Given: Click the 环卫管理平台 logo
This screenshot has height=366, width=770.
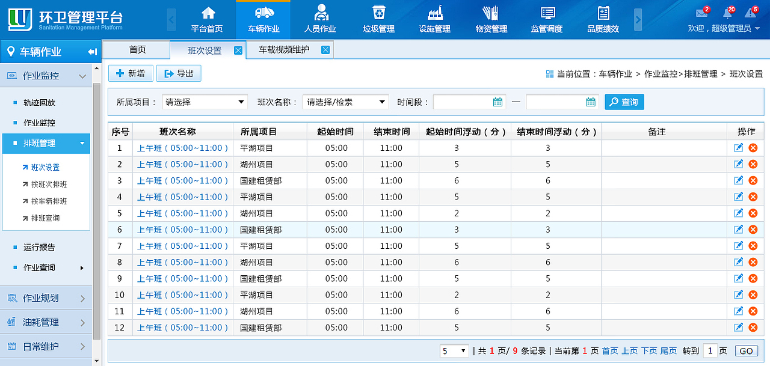Looking at the screenshot, I should point(66,20).
